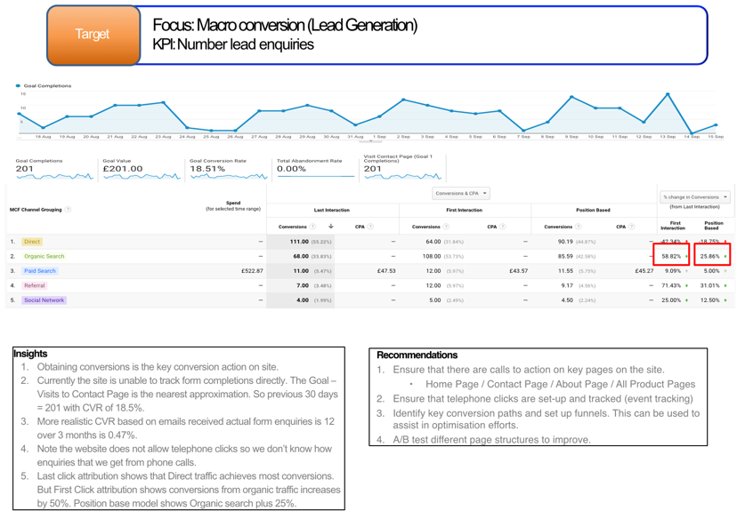
Task: Open the Direct channel link
Action: [32, 242]
